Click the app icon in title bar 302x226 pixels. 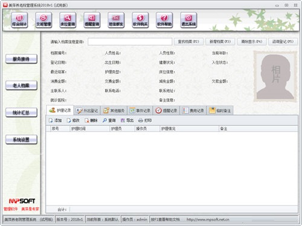(x=5, y=5)
